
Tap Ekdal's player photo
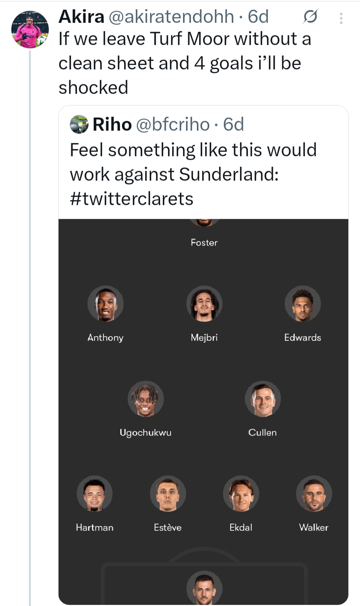241,494
